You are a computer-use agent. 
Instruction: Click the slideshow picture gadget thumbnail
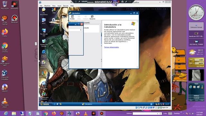tap(196, 75)
